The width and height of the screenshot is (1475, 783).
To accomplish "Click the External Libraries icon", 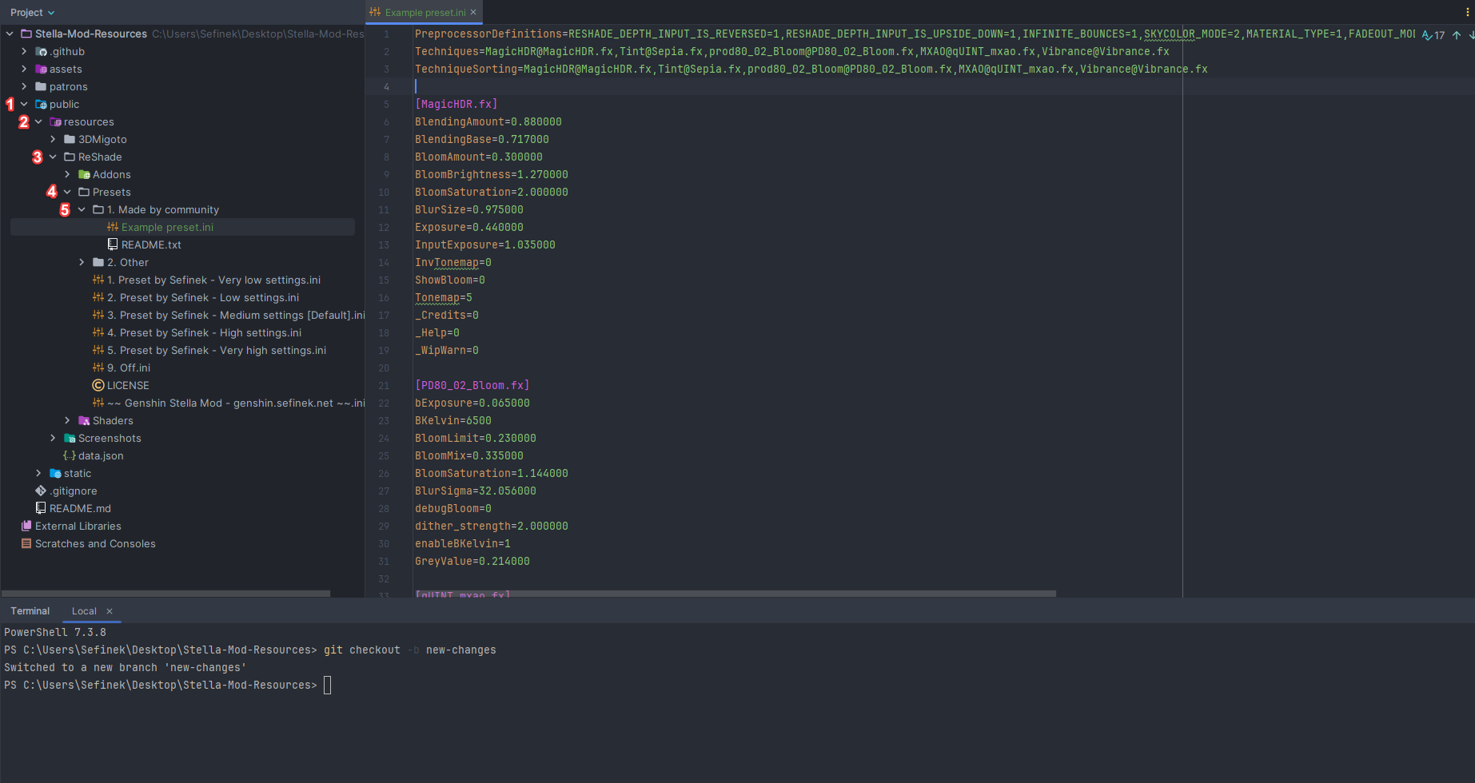I will [26, 526].
